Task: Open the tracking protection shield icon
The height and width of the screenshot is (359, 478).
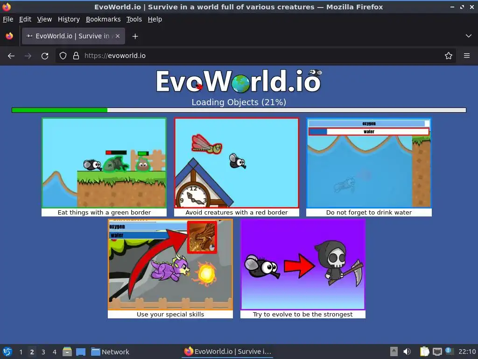Action: [63, 56]
